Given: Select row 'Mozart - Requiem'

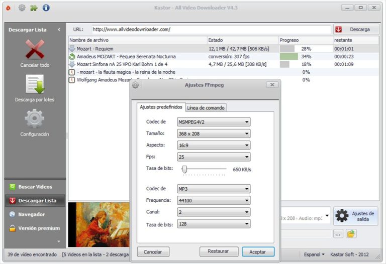Looking at the screenshot, I should pos(224,49).
